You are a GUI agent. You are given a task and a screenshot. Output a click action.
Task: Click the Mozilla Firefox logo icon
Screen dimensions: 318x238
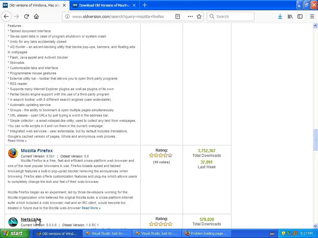13,153
